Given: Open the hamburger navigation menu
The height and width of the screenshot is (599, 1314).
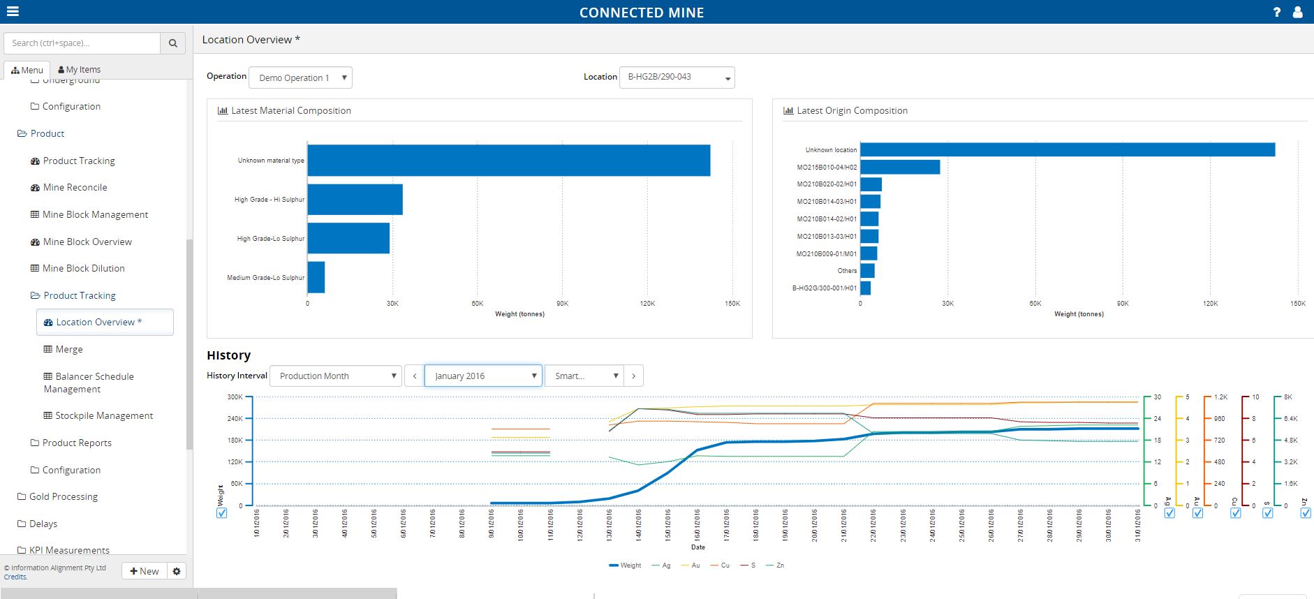Looking at the screenshot, I should pos(13,11).
